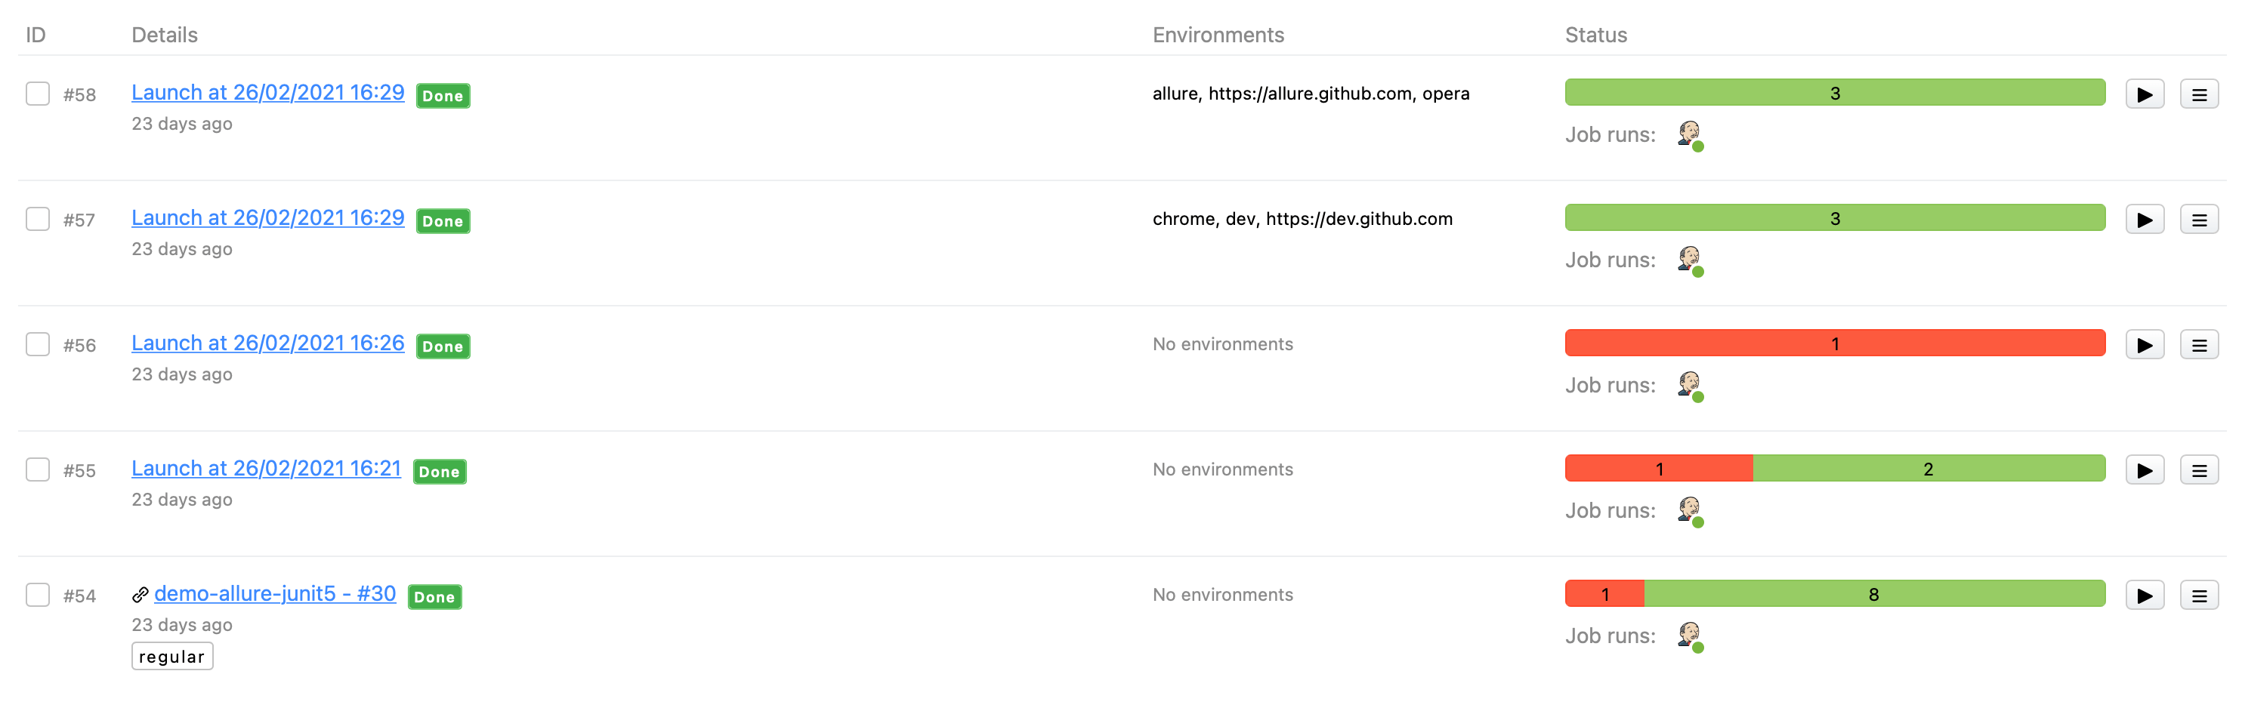Tick the checkbox for launch #56
Screen dimensions: 2242x708
[38, 344]
